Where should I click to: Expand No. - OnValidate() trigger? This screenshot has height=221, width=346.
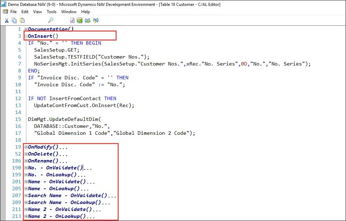[26, 168]
